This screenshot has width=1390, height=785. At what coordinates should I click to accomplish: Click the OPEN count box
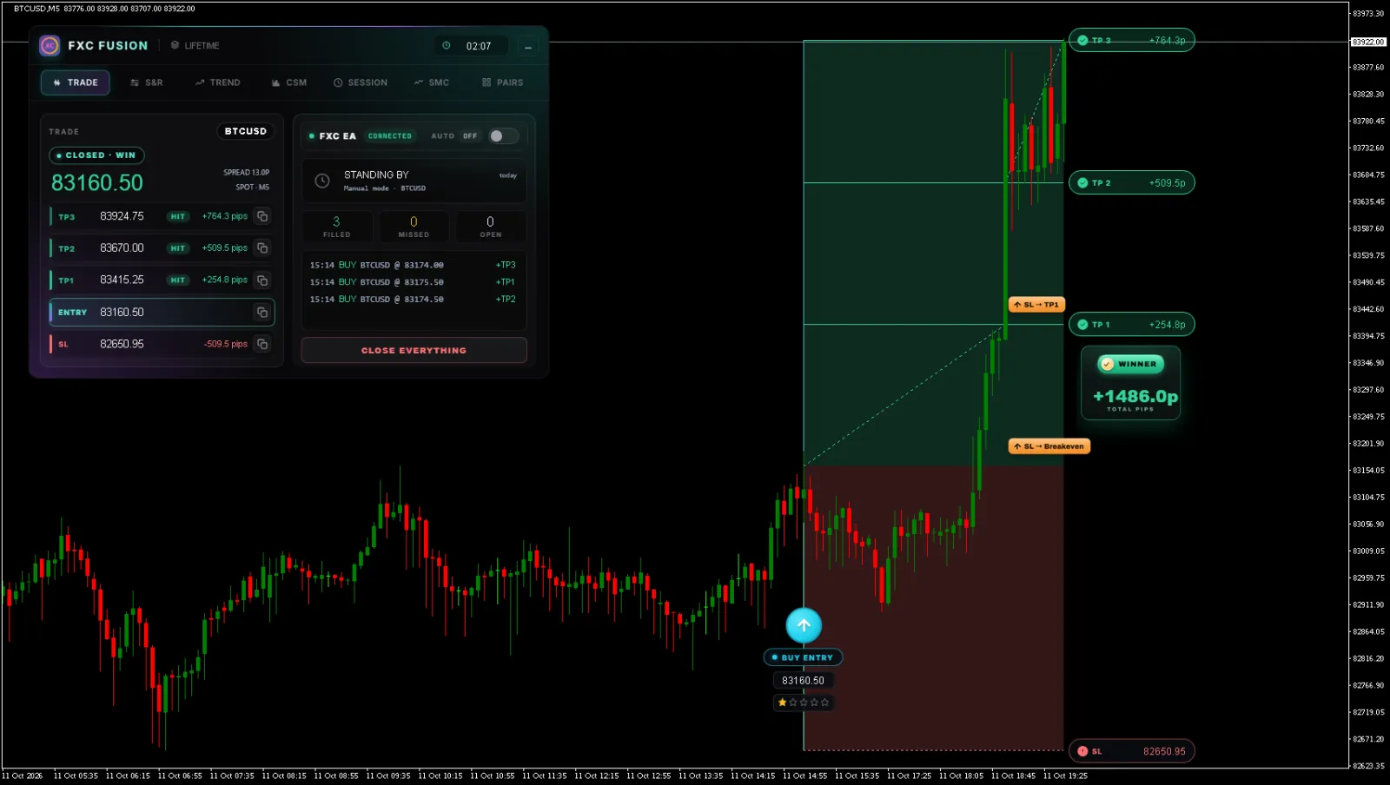point(491,227)
